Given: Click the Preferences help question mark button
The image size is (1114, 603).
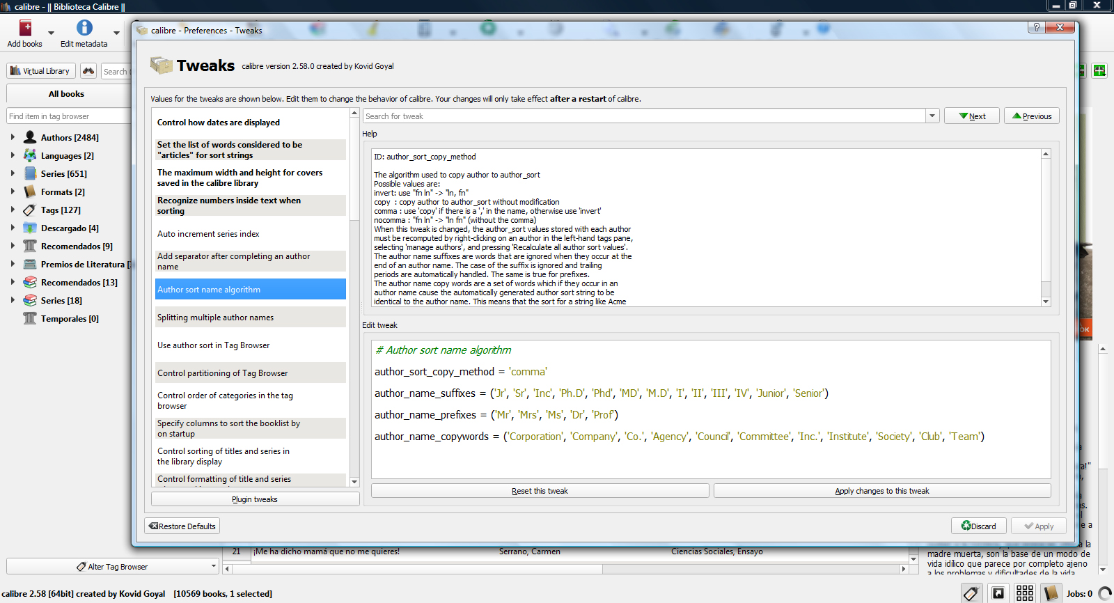Looking at the screenshot, I should [x=1037, y=27].
